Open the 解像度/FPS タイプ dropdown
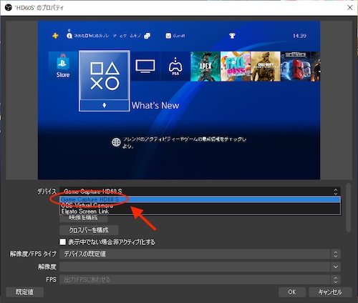 click(200, 254)
